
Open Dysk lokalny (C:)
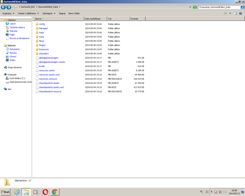pyautogui.click(x=17, y=78)
